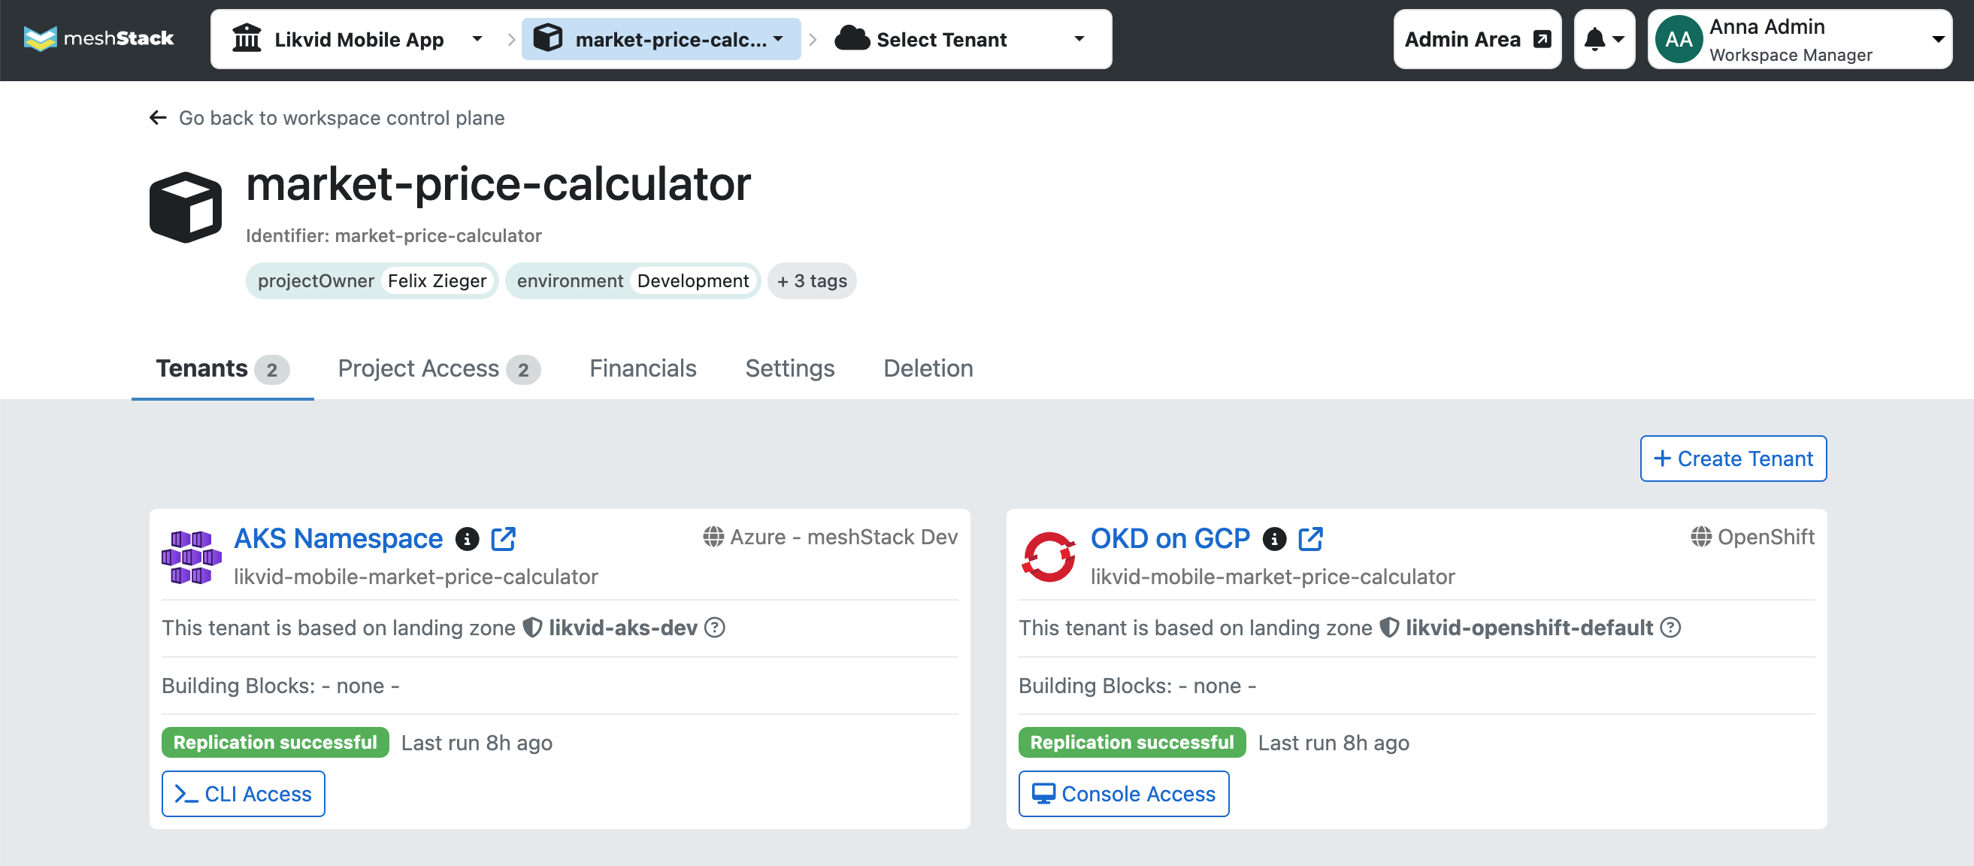Click the meshStack logo
Screen dimensions: 1974x866
coord(99,38)
